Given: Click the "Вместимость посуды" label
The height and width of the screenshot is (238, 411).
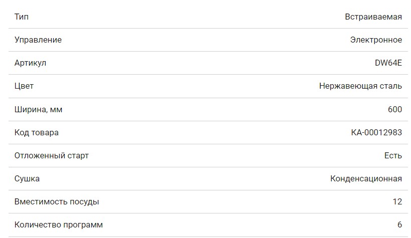Looking at the screenshot, I should (x=57, y=202).
